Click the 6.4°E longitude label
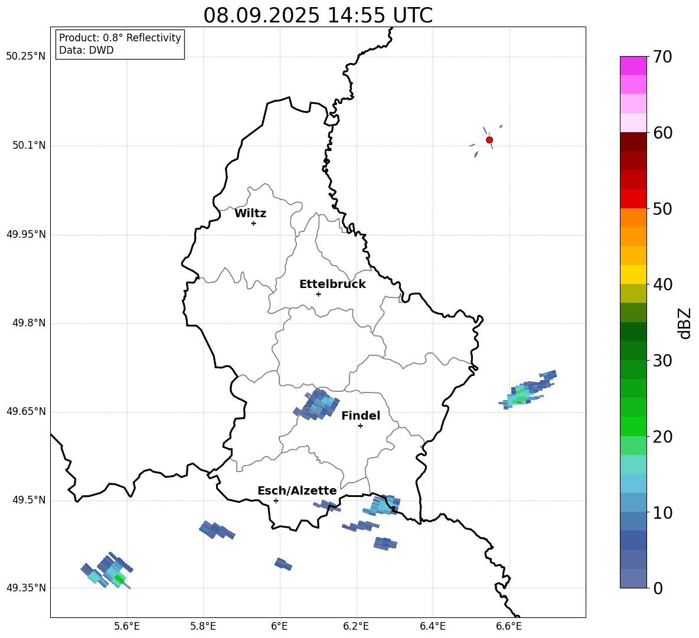Viewport: 699px width, 638px height. (x=432, y=627)
